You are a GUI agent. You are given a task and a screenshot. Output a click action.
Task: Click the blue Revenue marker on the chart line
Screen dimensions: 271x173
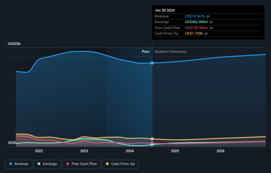[x=152, y=63]
